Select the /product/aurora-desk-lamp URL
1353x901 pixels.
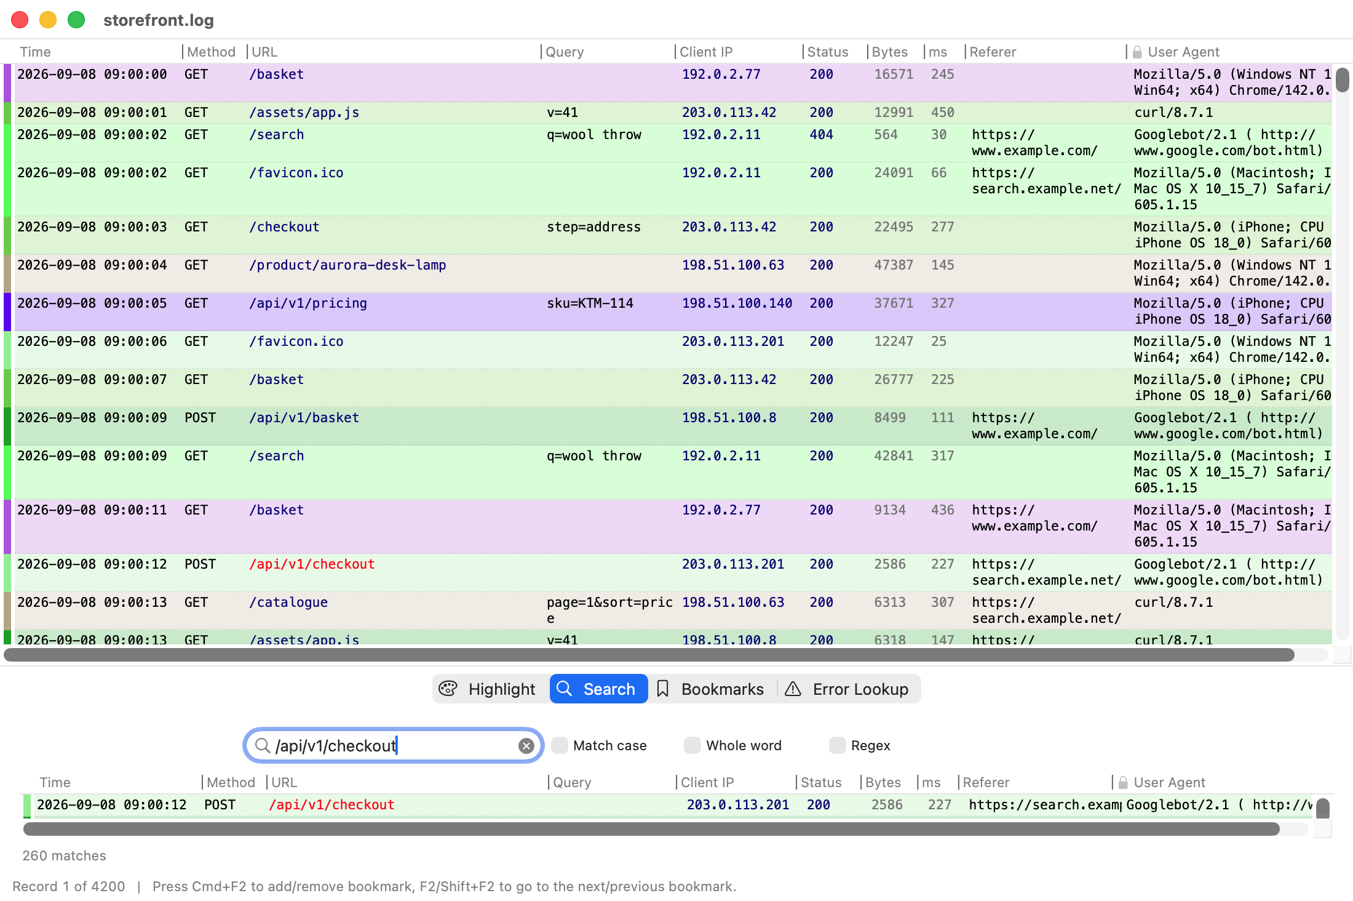click(x=347, y=265)
